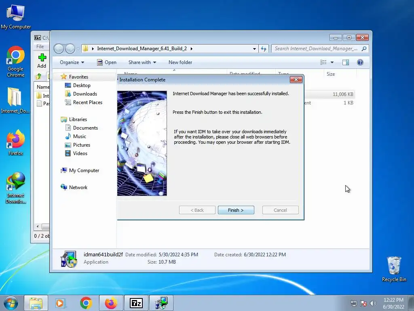Click the IDM installer taskbar icon
414x311 pixels.
click(161, 303)
